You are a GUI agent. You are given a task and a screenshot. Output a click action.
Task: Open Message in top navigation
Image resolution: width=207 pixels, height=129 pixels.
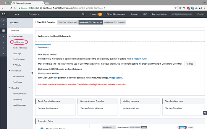[94, 14]
